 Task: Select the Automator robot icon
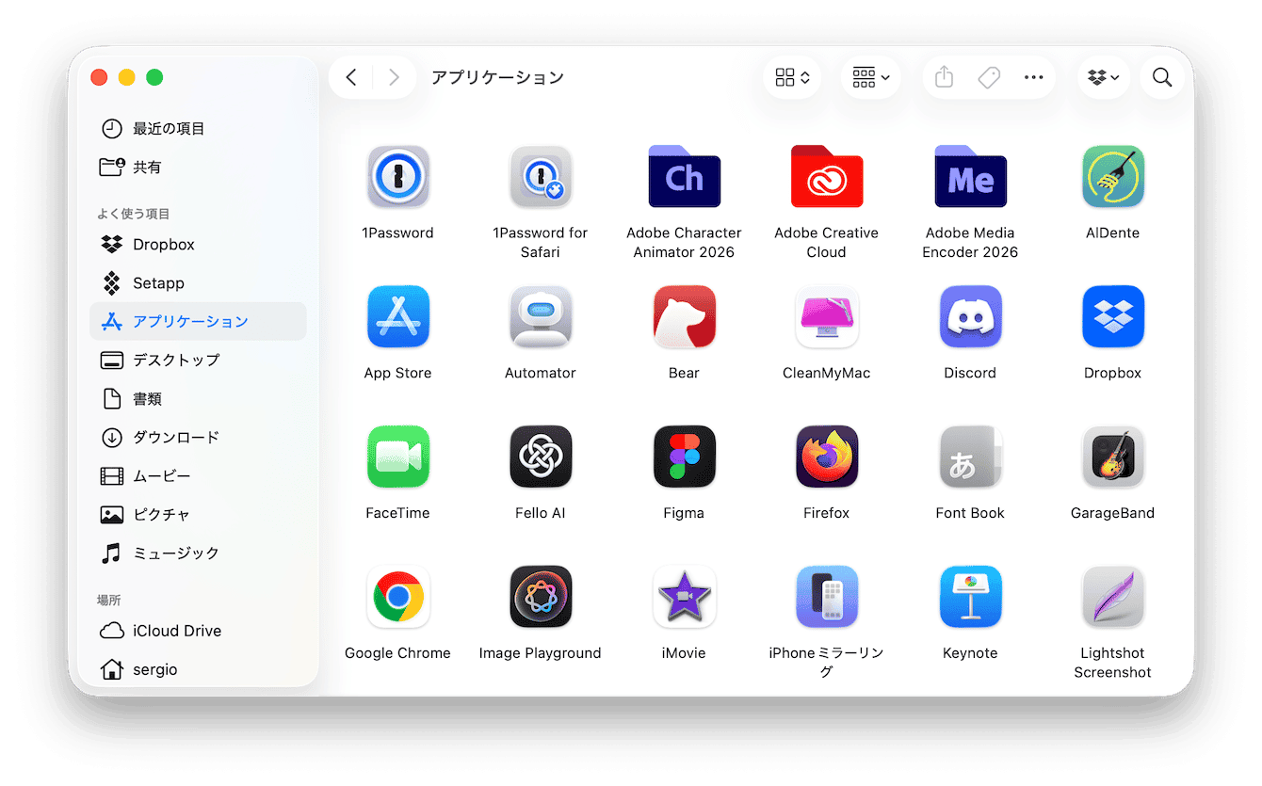coord(541,316)
